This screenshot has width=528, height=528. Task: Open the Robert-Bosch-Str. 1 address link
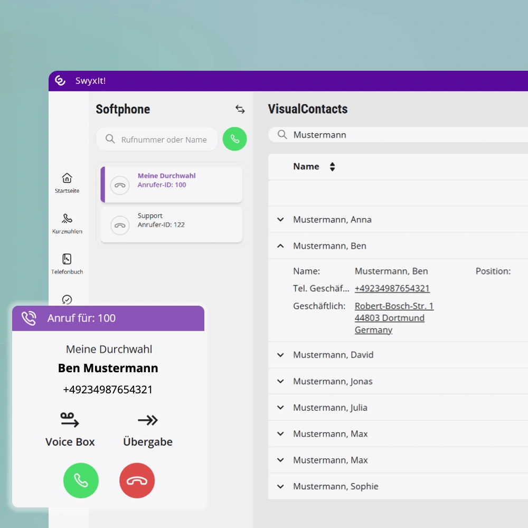pyautogui.click(x=394, y=306)
